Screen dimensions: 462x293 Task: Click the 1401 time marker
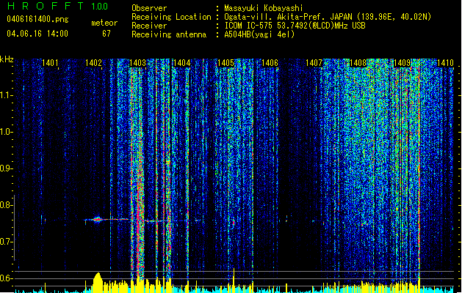click(x=50, y=63)
